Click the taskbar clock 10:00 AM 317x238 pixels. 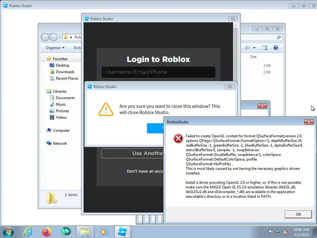point(301,230)
